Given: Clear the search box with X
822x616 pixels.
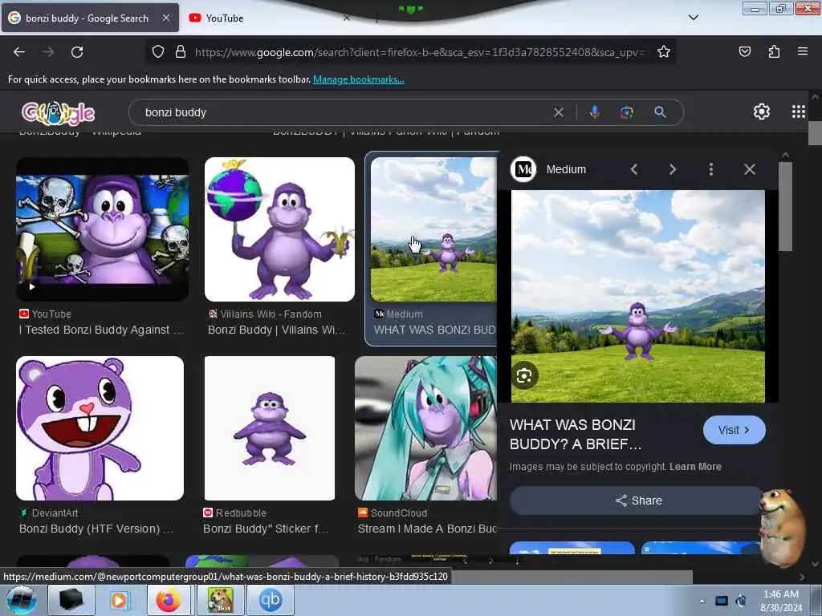Looking at the screenshot, I should click(x=559, y=112).
